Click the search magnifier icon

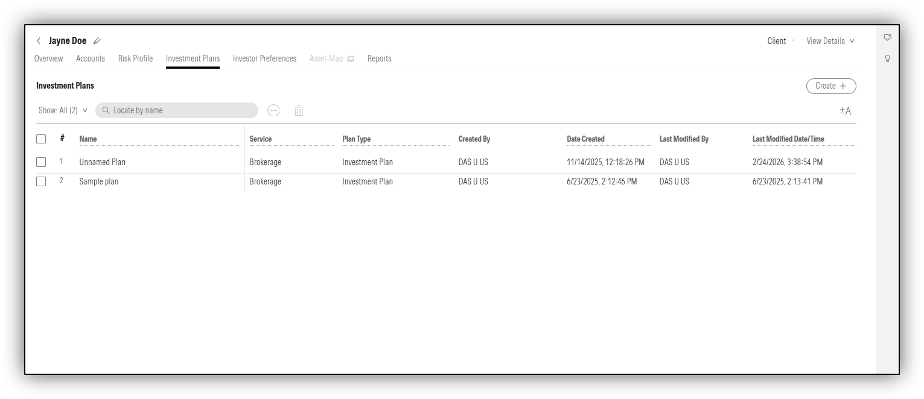point(106,110)
